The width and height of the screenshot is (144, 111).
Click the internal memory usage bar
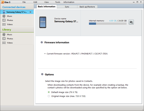coord(108,24)
